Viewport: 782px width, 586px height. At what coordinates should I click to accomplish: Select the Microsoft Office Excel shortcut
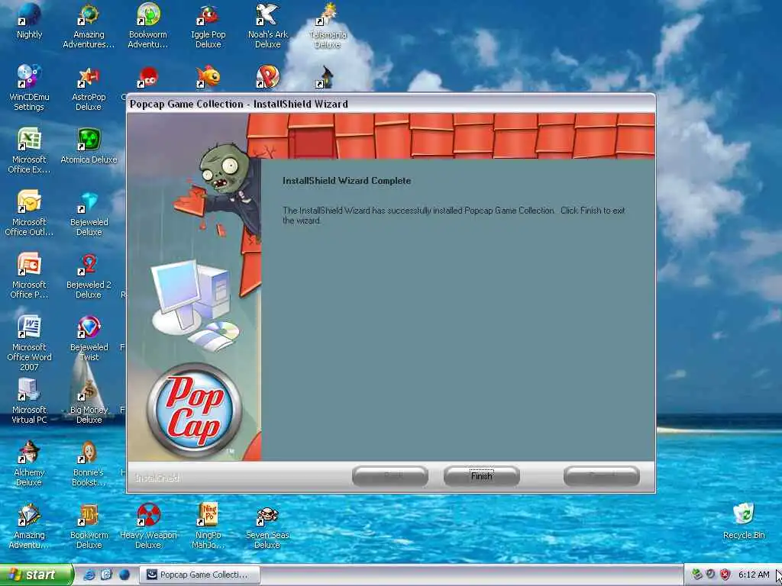pyautogui.click(x=29, y=150)
